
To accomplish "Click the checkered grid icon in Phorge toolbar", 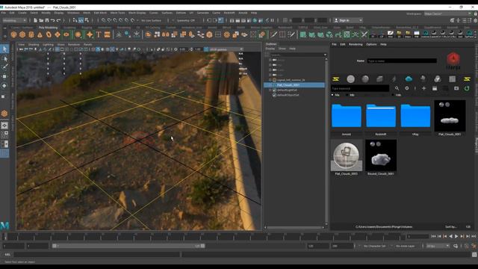I will [452, 79].
